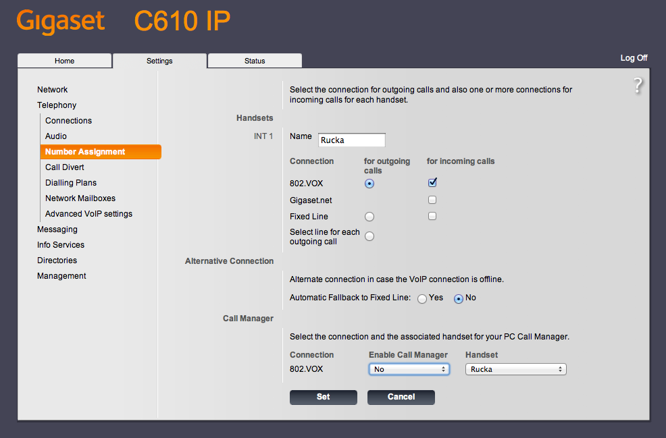Open Network settings in sidebar
This screenshot has width=666, height=438.
click(52, 90)
